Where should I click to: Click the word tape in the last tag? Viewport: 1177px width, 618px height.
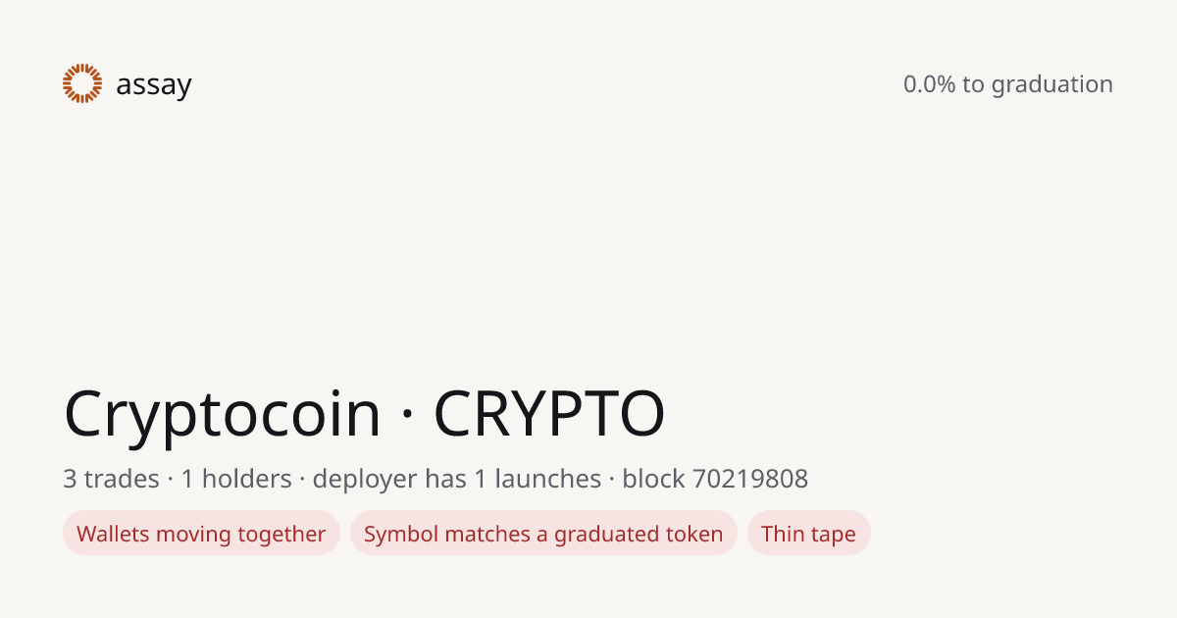pyautogui.click(x=833, y=536)
